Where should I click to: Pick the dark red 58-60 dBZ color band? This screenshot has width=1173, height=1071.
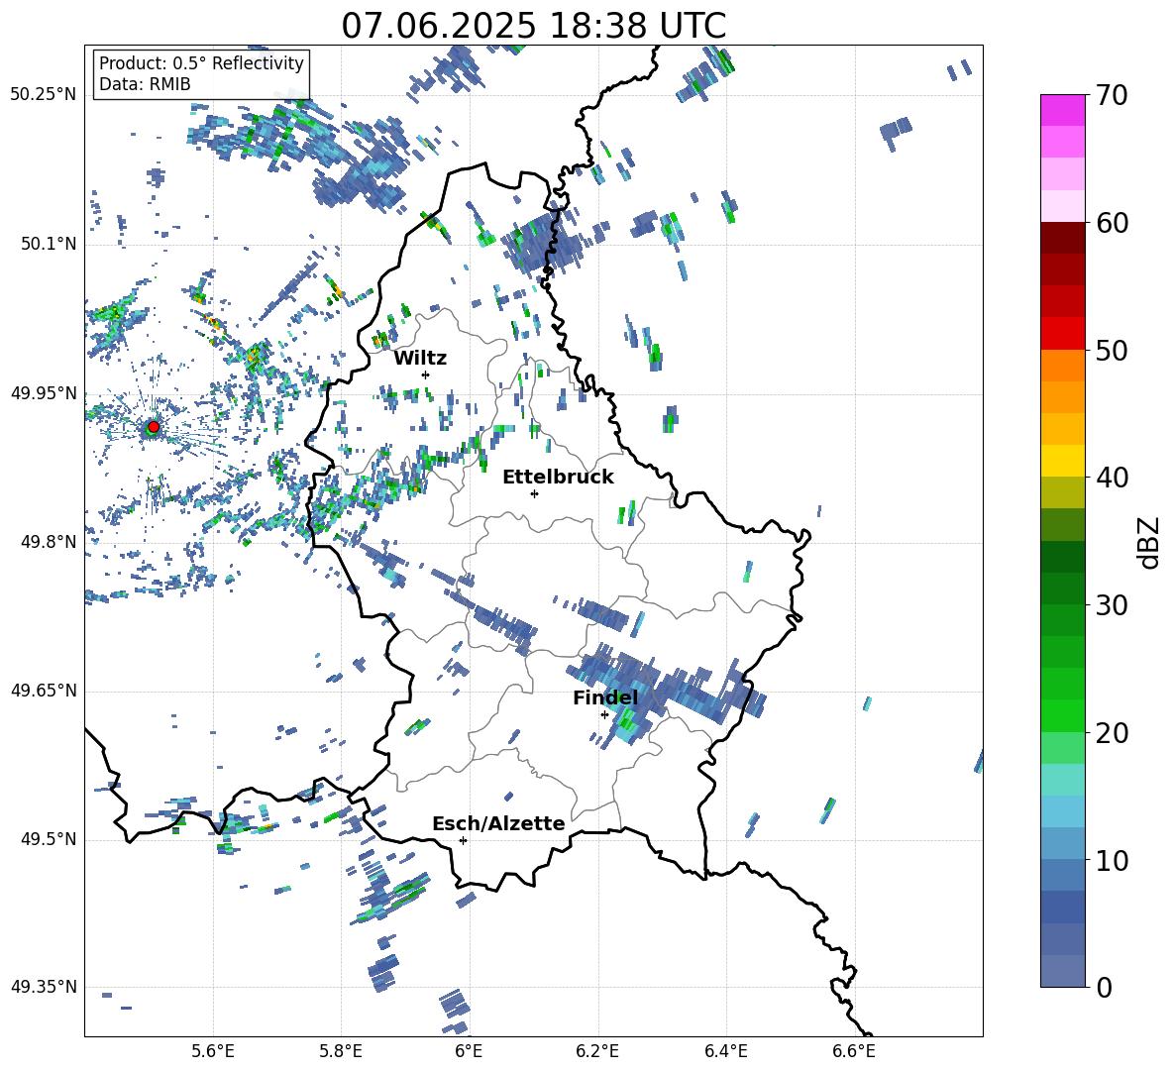tap(1062, 238)
